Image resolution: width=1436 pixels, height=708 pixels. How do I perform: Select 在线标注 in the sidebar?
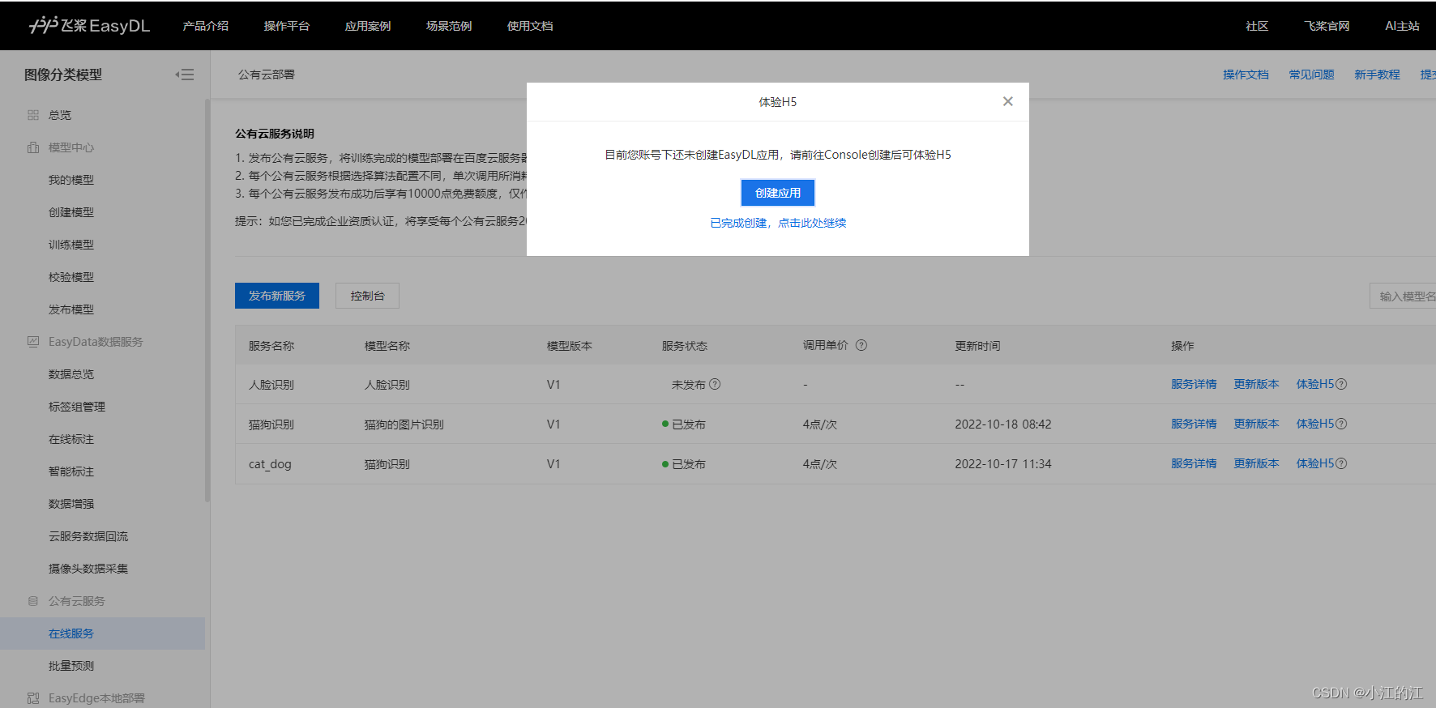71,439
